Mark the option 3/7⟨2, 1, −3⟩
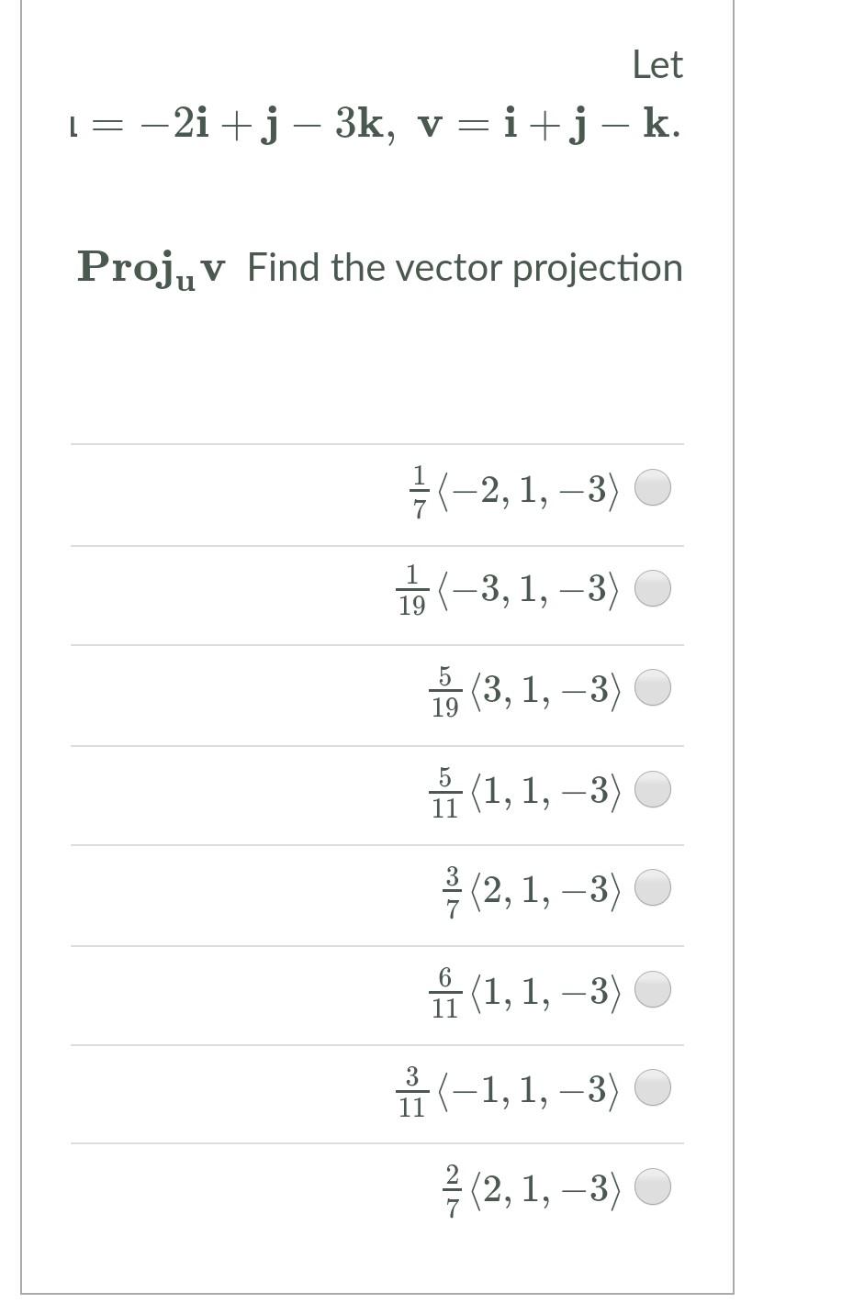Screen dimensions: 842x1303 coord(653,887)
